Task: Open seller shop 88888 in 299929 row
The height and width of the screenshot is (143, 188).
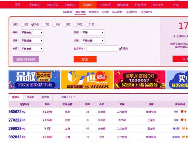Action: (176, 129)
